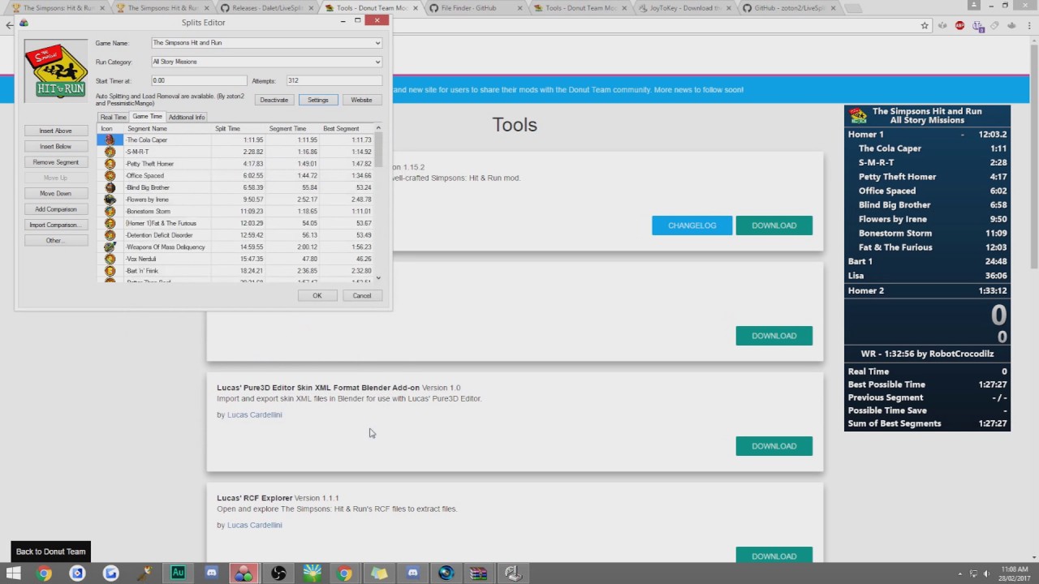Click the Bart 1 row in LiveSplit
Screen dimensions: 1039x584
927,261
